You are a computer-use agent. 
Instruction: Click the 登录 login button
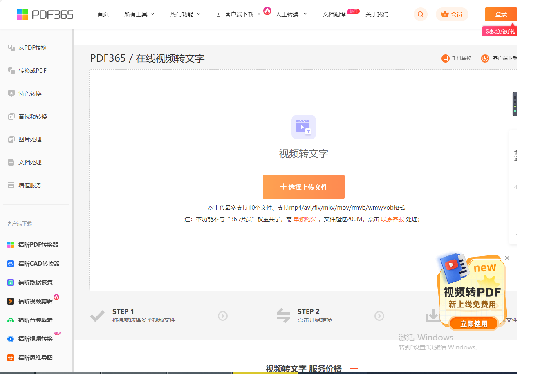point(501,14)
